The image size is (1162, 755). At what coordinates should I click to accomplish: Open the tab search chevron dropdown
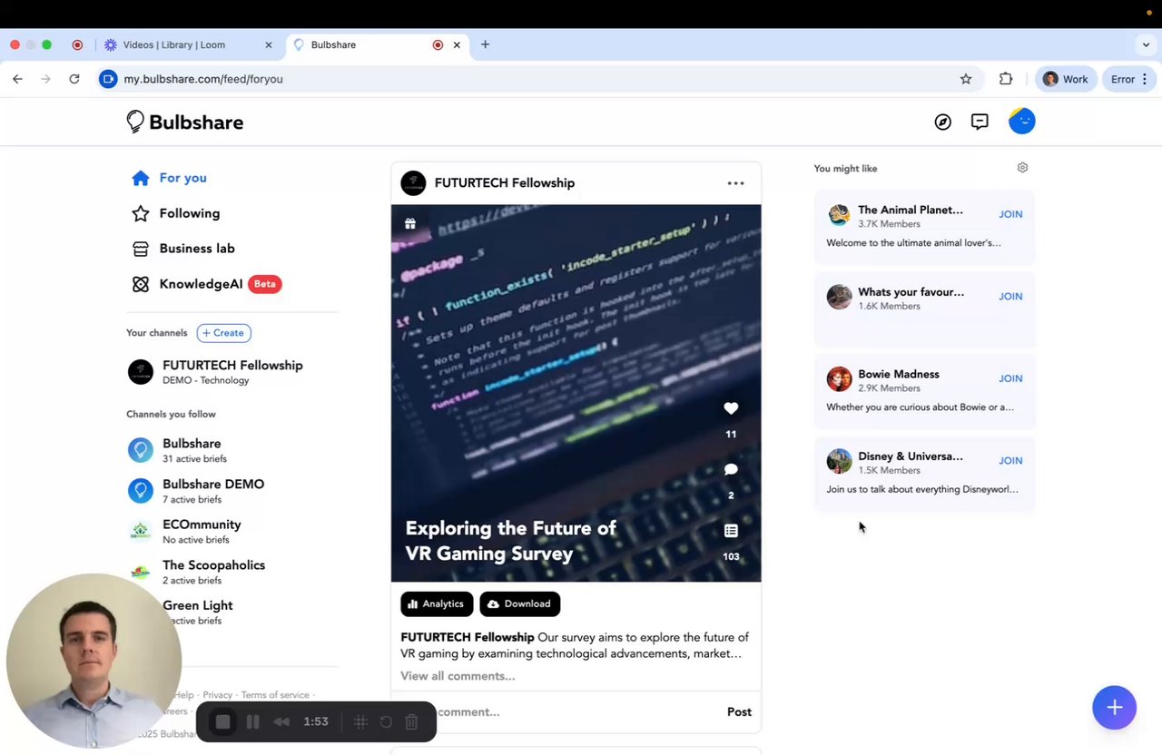pyautogui.click(x=1146, y=44)
